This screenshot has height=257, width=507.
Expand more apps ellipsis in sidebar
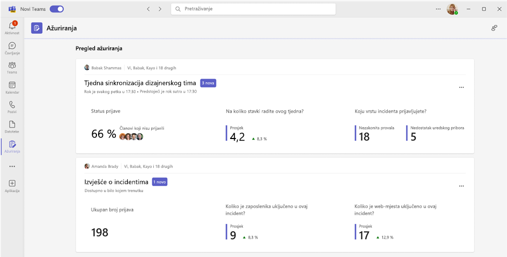pyautogui.click(x=12, y=167)
